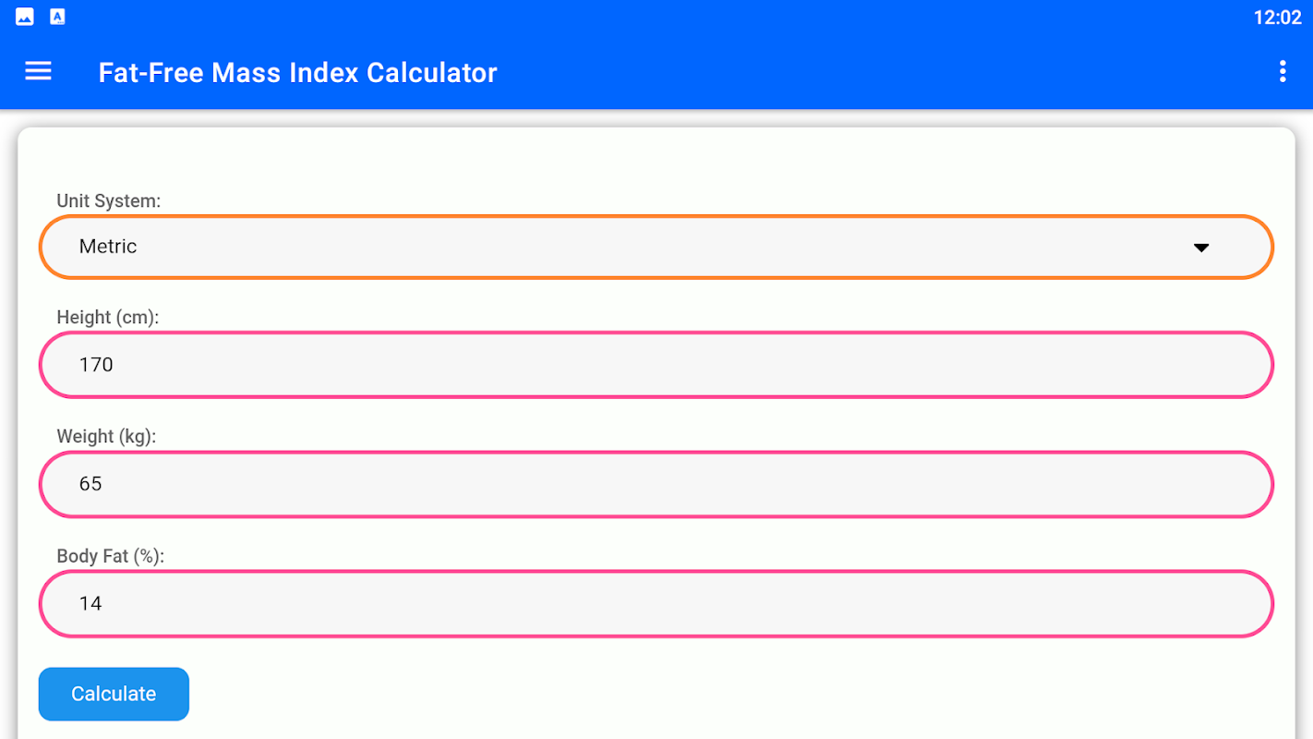Tap the clock showing 12:02
This screenshot has width=1313, height=739.
click(x=1277, y=18)
